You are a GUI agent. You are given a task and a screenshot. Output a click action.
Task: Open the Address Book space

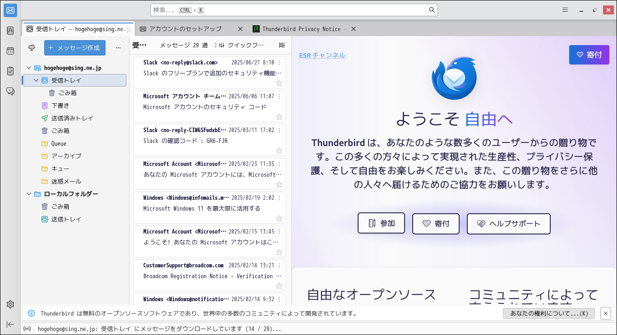[10, 31]
